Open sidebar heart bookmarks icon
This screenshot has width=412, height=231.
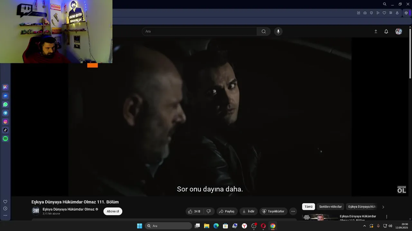5,201
